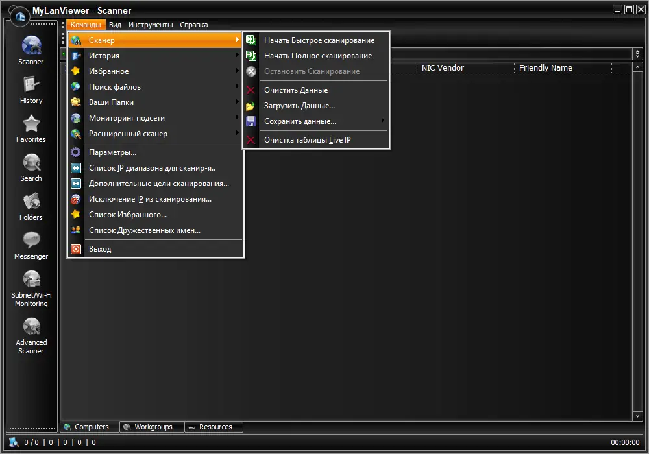Click the arrows icon beside Список IP диапазона

point(76,168)
